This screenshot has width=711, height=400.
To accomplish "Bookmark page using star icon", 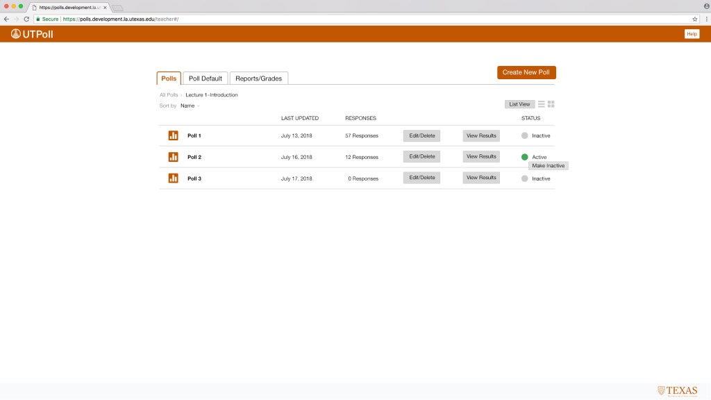I will [694, 19].
